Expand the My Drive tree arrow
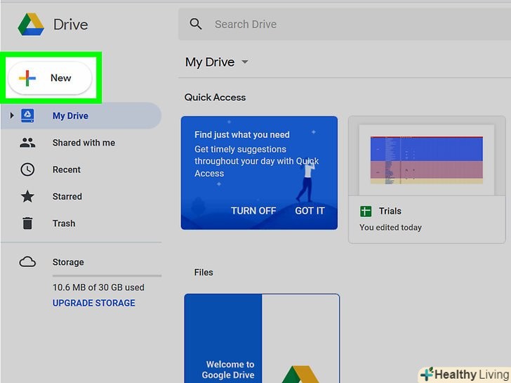Image resolution: width=511 pixels, height=383 pixels. pos(12,116)
